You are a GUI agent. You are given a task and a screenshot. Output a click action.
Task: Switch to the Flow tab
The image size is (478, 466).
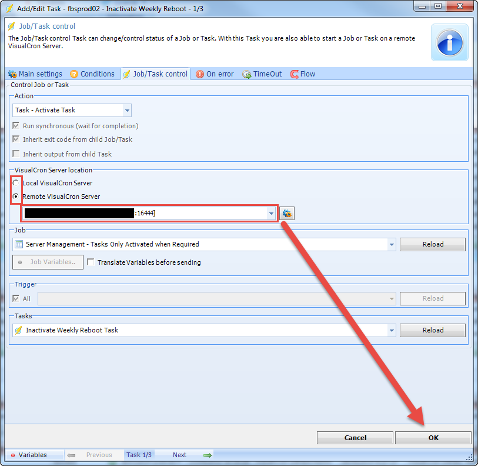point(303,74)
